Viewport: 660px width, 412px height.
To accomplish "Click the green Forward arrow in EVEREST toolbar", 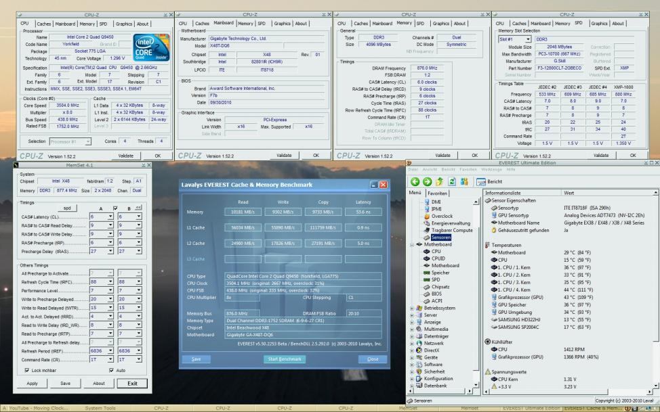I will pyautogui.click(x=427, y=181).
